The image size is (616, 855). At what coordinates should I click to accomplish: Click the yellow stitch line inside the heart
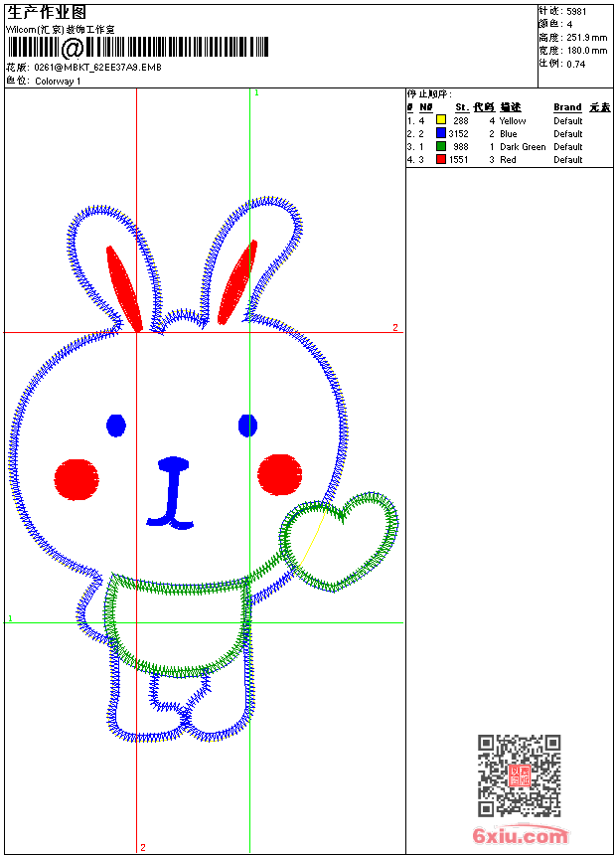pos(312,539)
